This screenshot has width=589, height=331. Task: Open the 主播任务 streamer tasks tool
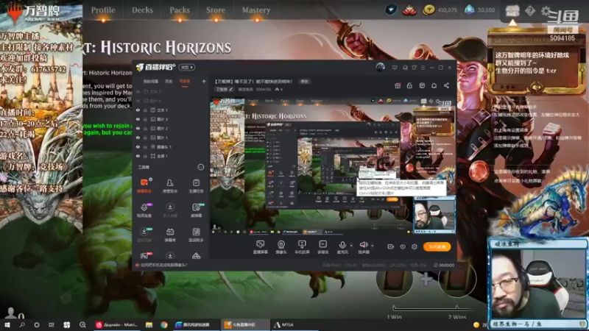click(196, 185)
